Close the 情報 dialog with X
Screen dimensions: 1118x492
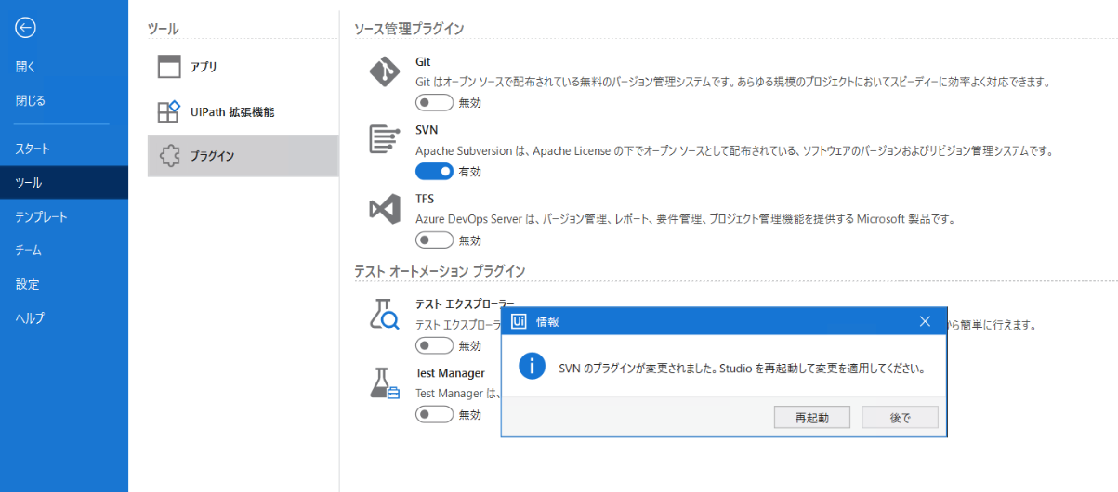[x=925, y=321]
